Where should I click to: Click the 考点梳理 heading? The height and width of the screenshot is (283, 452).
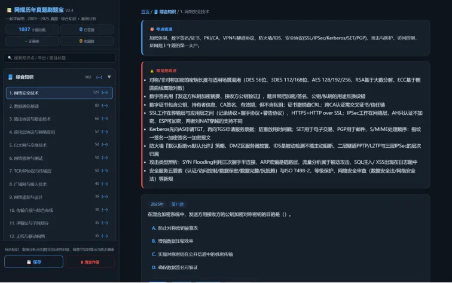(x=164, y=29)
